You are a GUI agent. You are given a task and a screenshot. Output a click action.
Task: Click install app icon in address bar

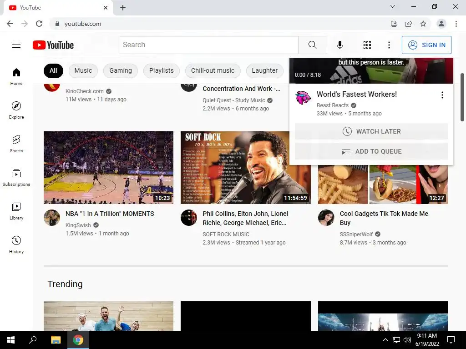pyautogui.click(x=394, y=24)
